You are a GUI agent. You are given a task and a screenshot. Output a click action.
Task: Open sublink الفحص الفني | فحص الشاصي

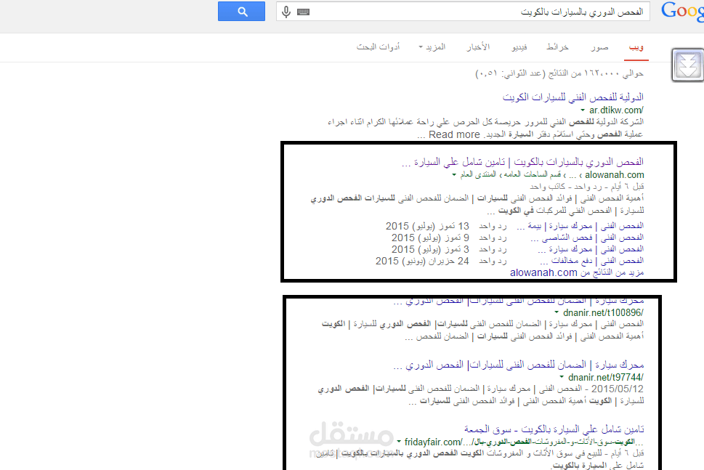[x=587, y=238]
